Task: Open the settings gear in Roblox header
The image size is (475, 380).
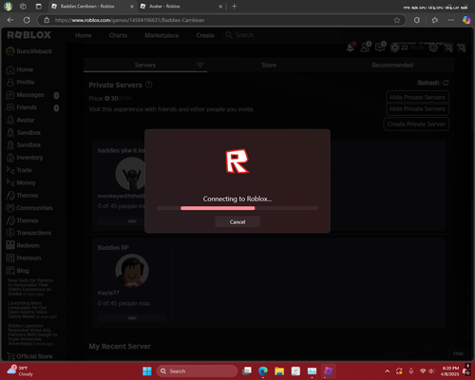Action: click(433, 47)
